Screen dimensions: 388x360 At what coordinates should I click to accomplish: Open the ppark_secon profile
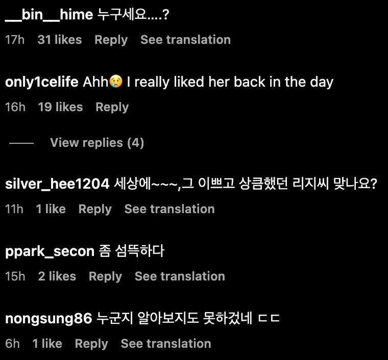click(50, 251)
